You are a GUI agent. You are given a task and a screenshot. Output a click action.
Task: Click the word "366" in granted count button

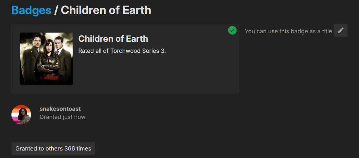pos(69,149)
